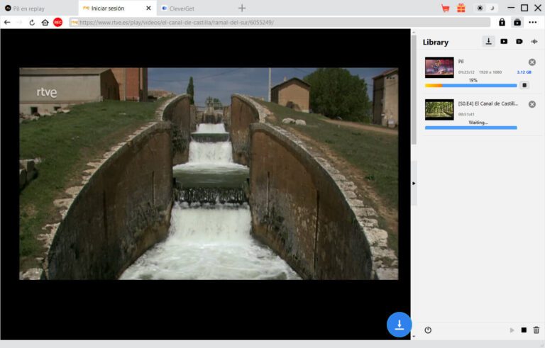
Task: Click the red REC record button
Action: [57, 22]
